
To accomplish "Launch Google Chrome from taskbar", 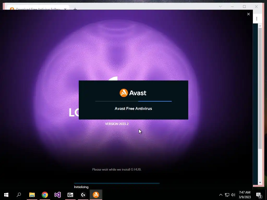I will [45, 195].
